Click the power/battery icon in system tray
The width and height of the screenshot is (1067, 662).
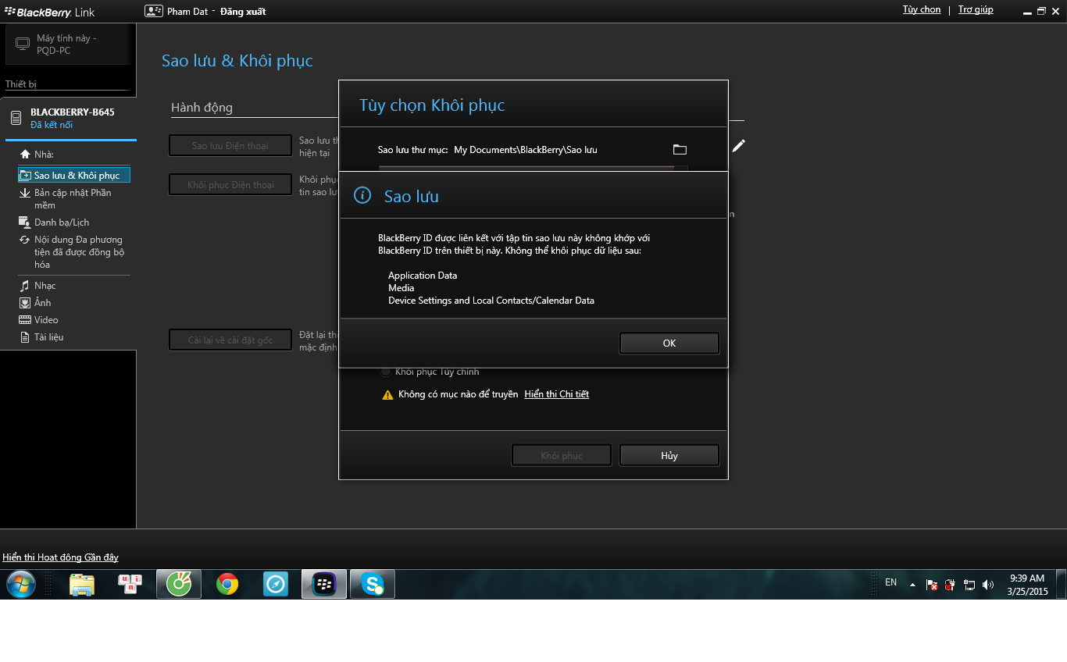(x=951, y=585)
